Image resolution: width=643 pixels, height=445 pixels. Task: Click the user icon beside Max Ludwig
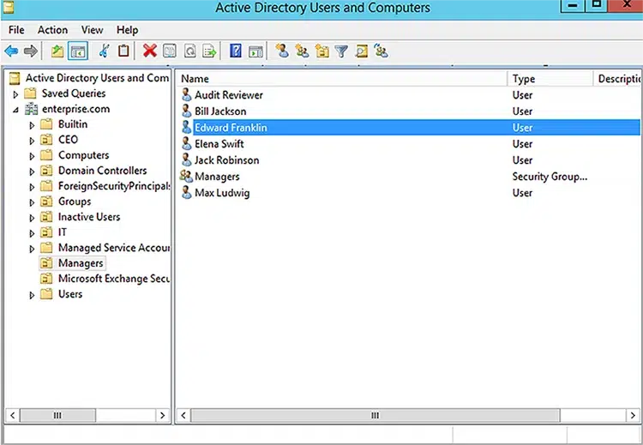click(186, 193)
